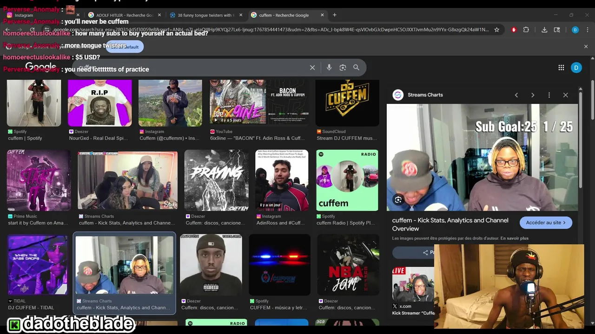Start voice search with microphone icon
Viewport: 595px width, 334px height.
tap(329, 68)
